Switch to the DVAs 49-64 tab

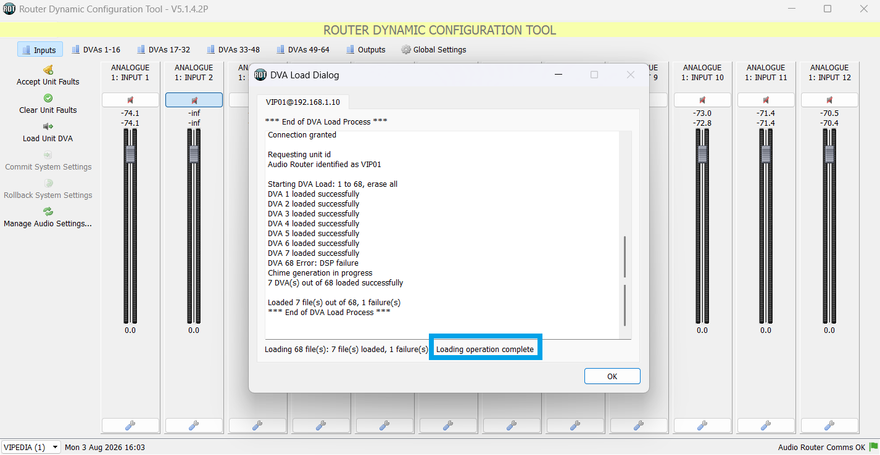(302, 50)
